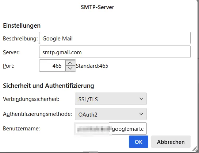The image size is (199, 153).
Task: Click the Benutzername label
Action: [21, 129]
